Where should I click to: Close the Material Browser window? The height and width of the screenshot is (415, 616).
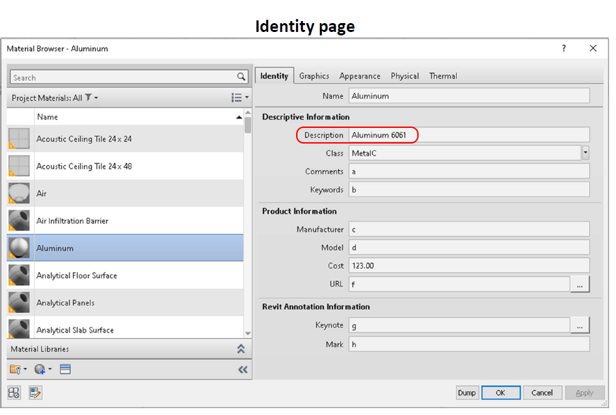click(x=594, y=48)
